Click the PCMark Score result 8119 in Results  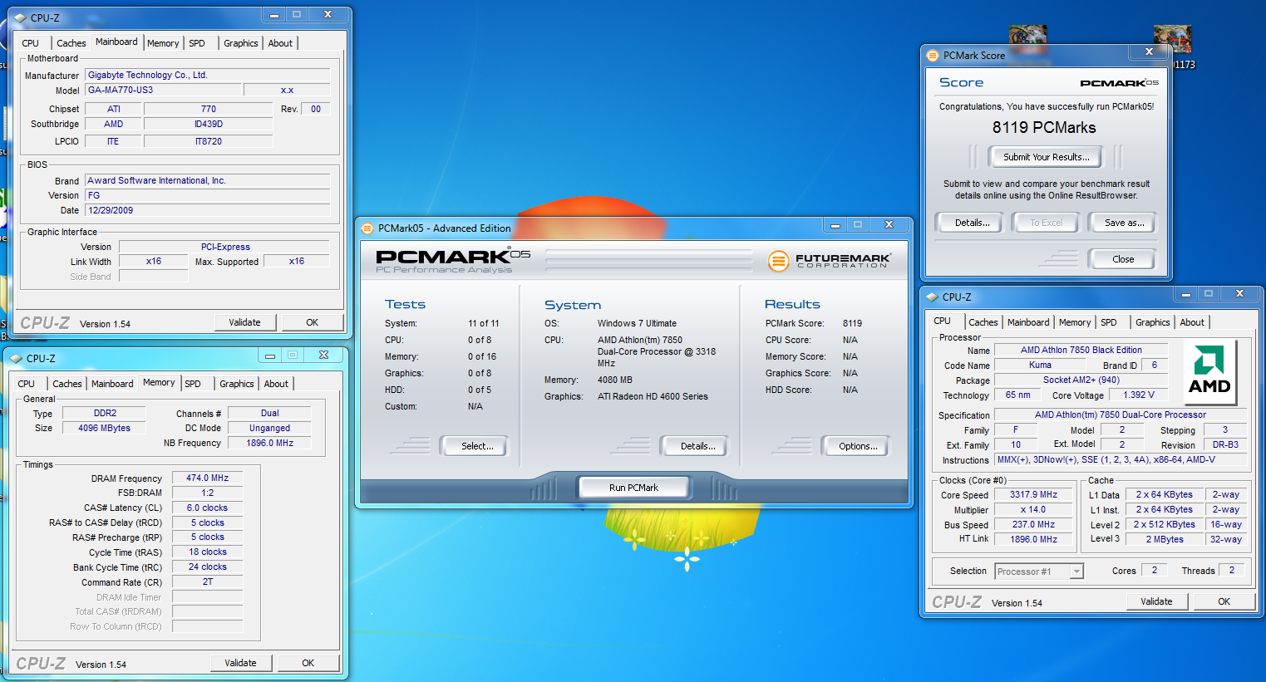coord(852,324)
